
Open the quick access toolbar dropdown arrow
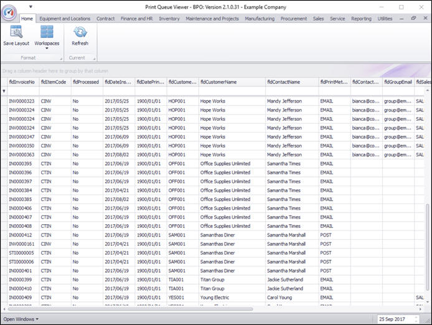point(31,7)
